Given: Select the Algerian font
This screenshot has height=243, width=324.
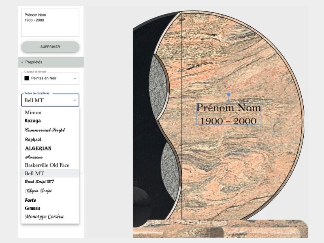Looking at the screenshot, I should click(50, 148).
